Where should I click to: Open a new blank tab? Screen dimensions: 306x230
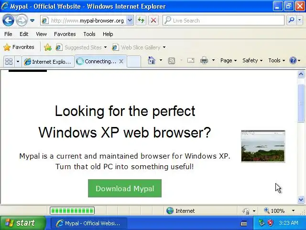pyautogui.click(x=134, y=62)
